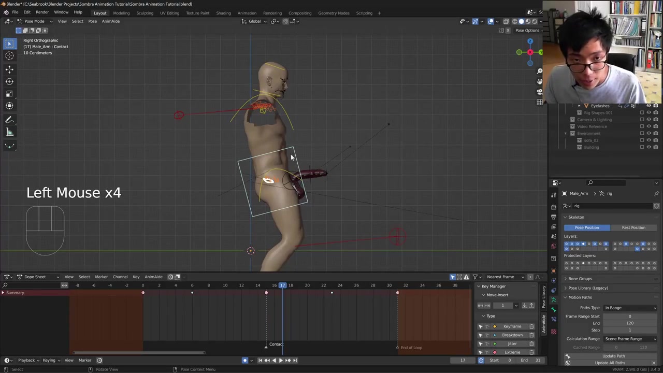
Task: Select the Move tool in the toolbar
Action: click(x=9, y=69)
